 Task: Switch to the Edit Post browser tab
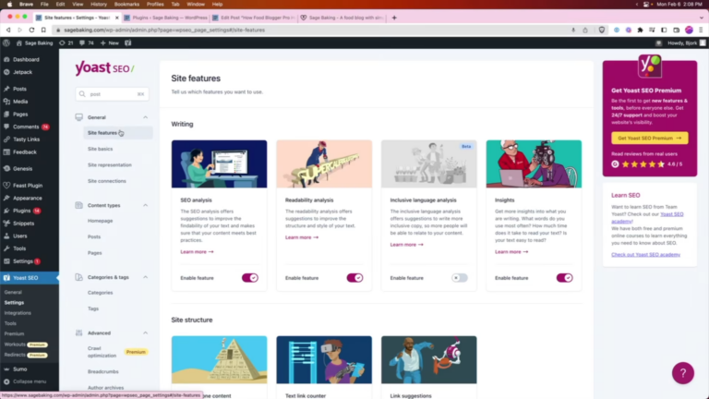tap(249, 17)
